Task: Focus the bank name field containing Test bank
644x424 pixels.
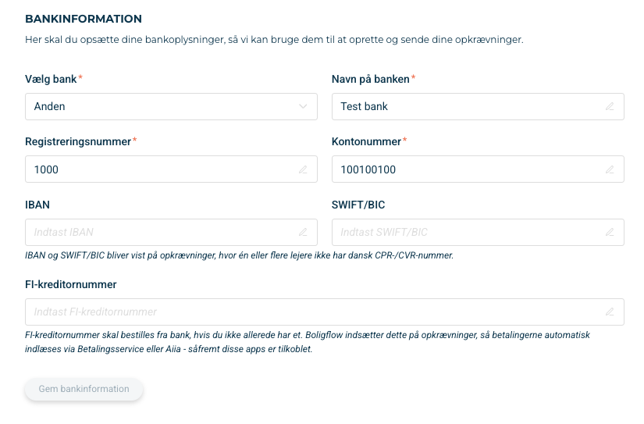Action: click(x=478, y=107)
